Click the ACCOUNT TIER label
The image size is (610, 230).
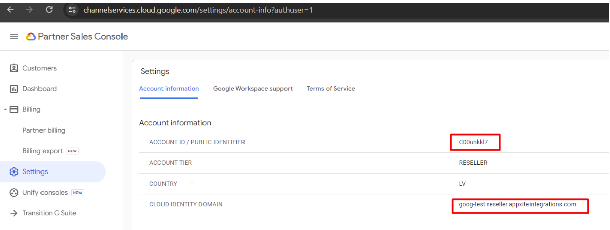(171, 163)
